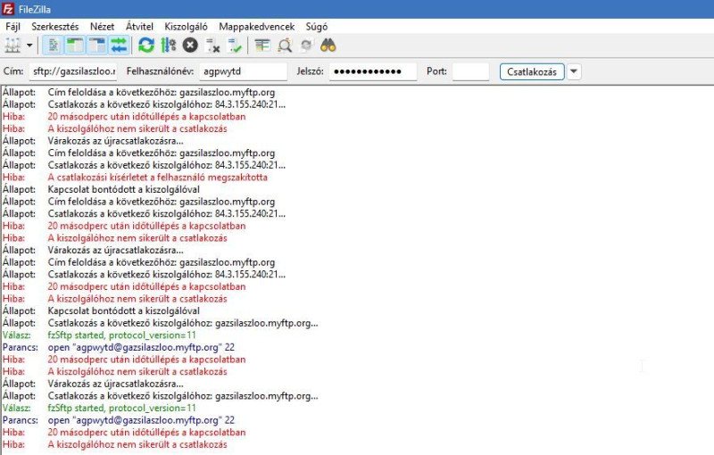The width and height of the screenshot is (714, 455).
Task: Open the Kiszolgáló menu
Action: tap(186, 27)
